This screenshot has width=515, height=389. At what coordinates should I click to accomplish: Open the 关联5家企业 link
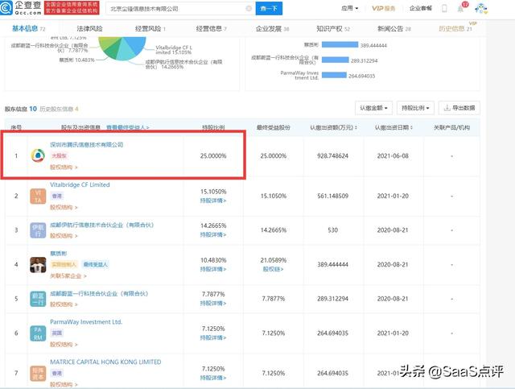[x=68, y=276]
